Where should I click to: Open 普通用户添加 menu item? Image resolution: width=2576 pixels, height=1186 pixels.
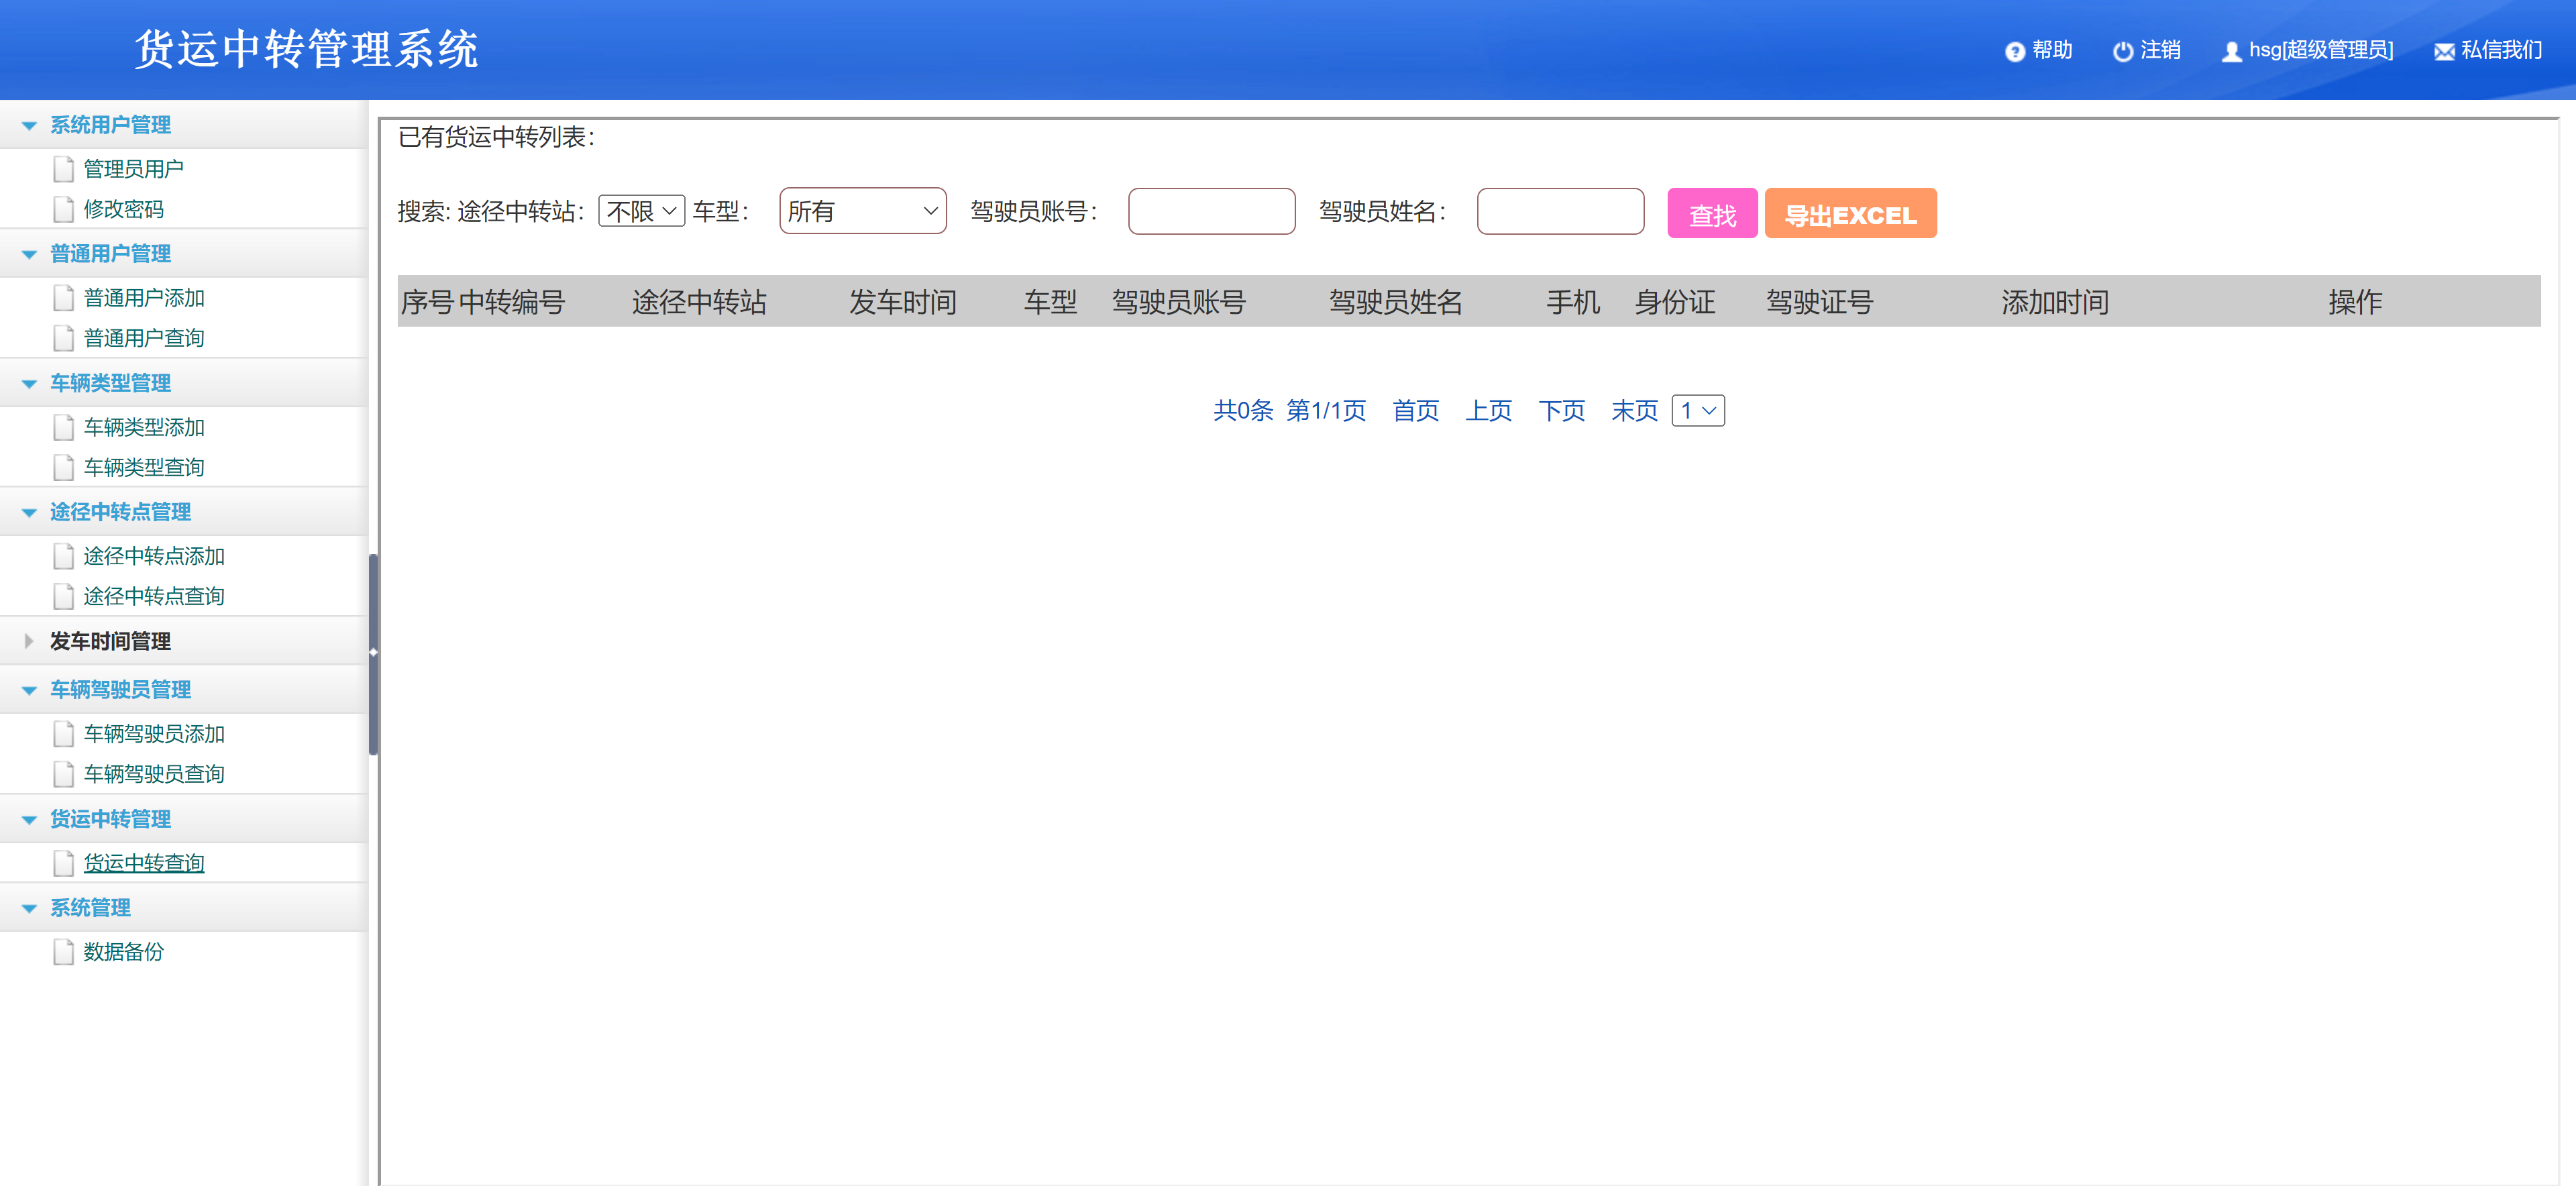(x=143, y=298)
